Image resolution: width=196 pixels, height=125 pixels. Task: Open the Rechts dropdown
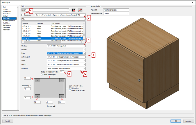click(66, 65)
